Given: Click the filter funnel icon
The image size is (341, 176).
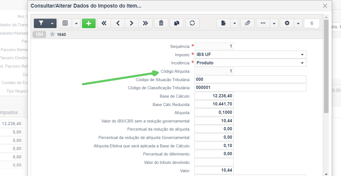Looking at the screenshot, I should pos(41,23).
